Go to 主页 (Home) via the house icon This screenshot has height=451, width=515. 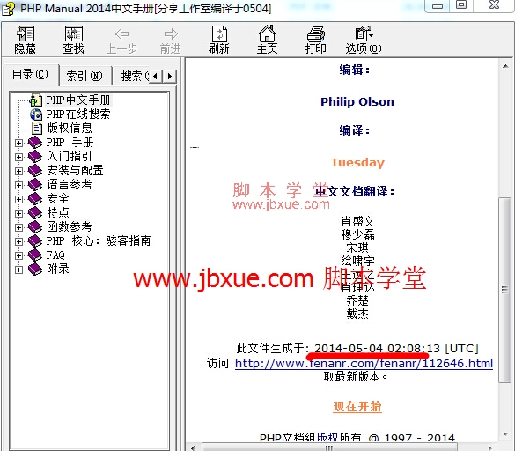point(267,33)
